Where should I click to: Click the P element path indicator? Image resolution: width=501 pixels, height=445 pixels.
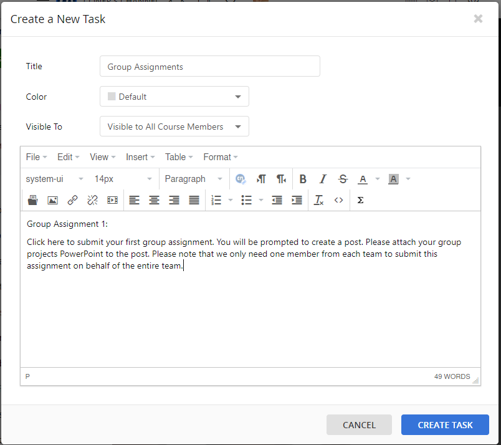(x=27, y=376)
